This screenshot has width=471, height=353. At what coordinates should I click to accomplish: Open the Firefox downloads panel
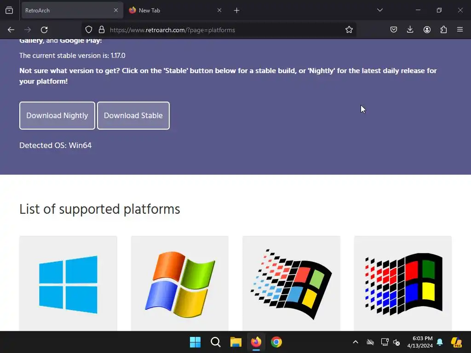[x=410, y=29]
